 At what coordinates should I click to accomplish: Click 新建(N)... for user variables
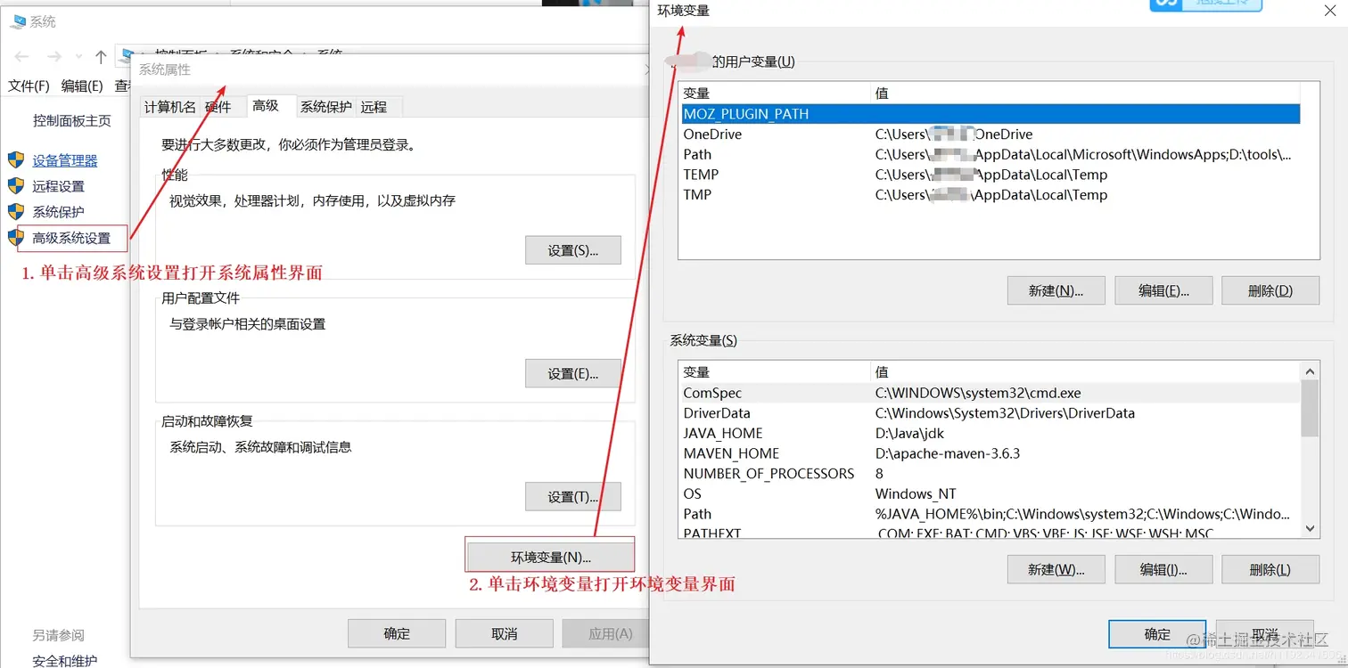[1056, 290]
